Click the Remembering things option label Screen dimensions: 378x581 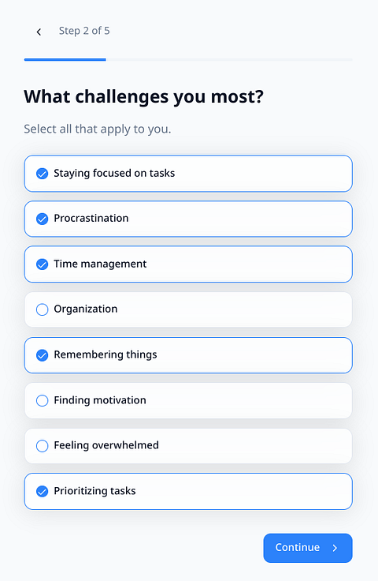106,354
